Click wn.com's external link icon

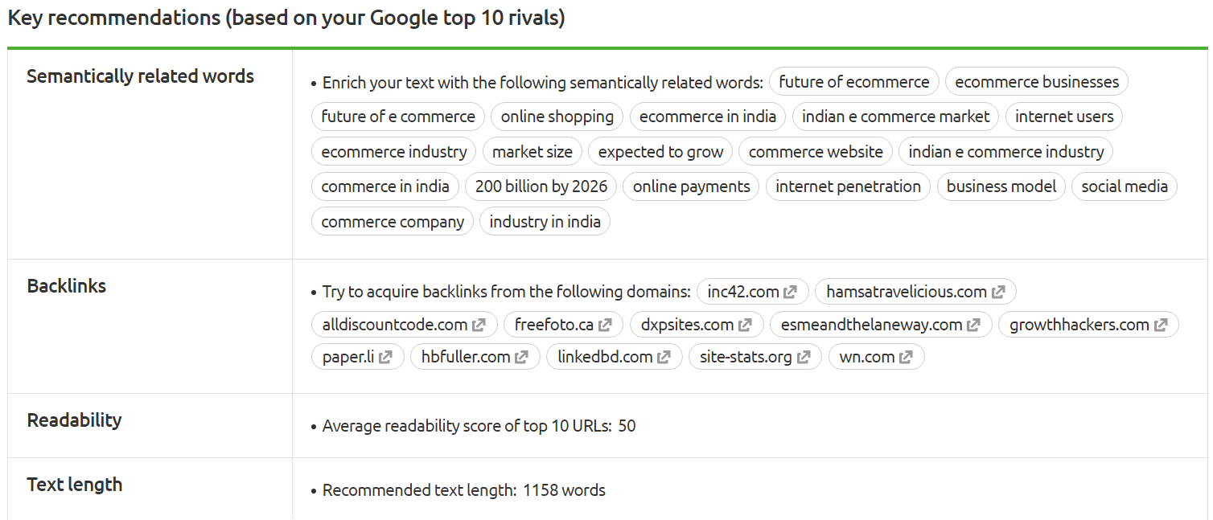click(904, 356)
